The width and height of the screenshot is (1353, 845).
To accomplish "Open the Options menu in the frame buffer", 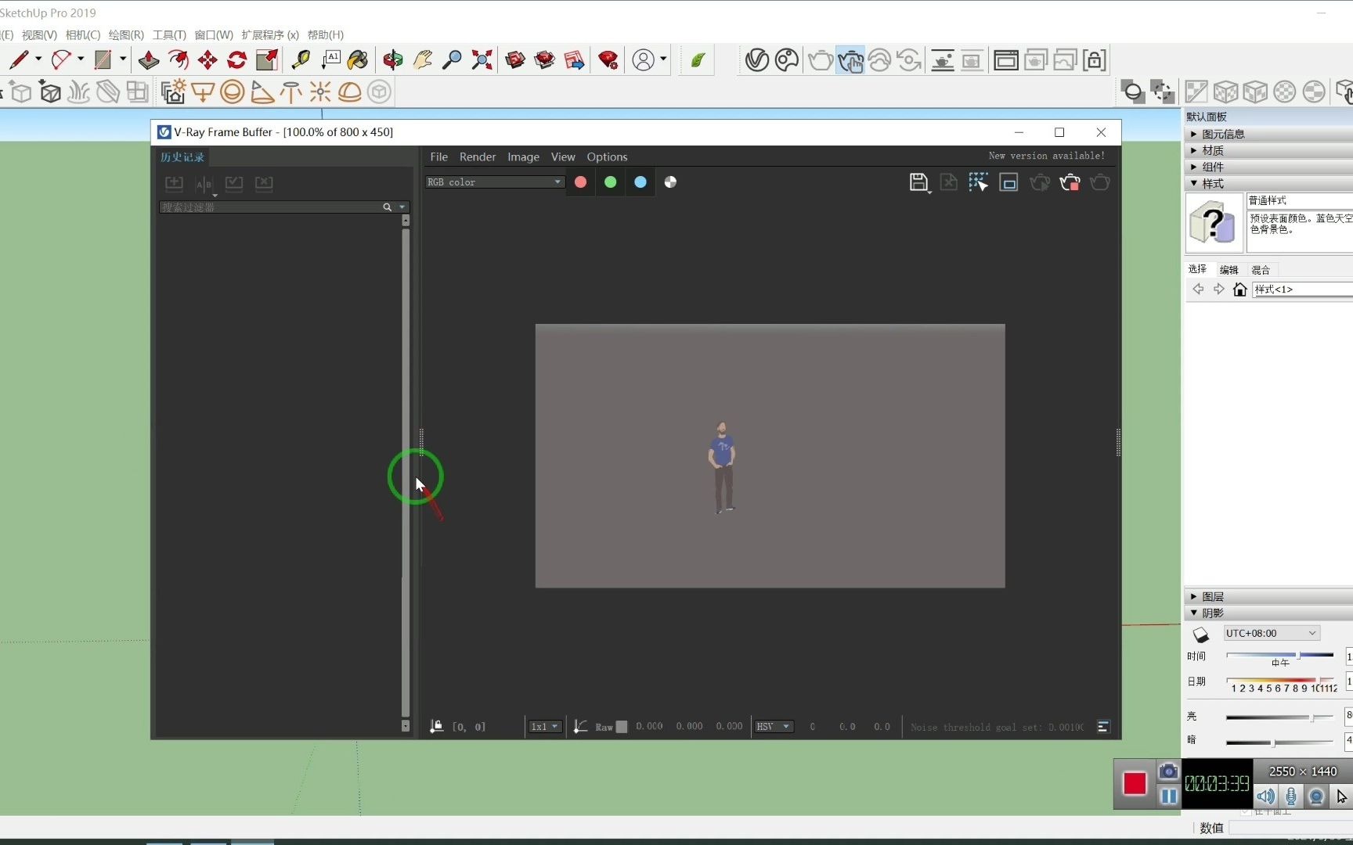I will coord(607,156).
